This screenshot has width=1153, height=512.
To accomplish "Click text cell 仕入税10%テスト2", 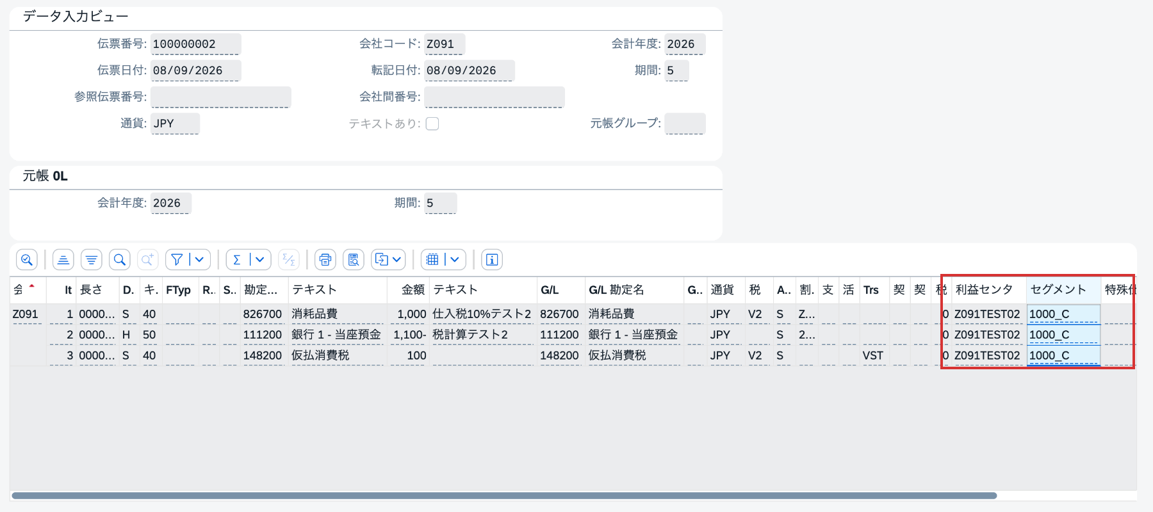I will click(x=482, y=314).
